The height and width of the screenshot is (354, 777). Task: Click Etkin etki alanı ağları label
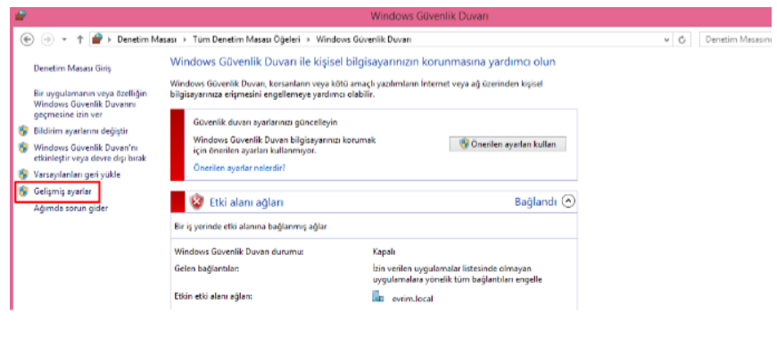point(213,296)
